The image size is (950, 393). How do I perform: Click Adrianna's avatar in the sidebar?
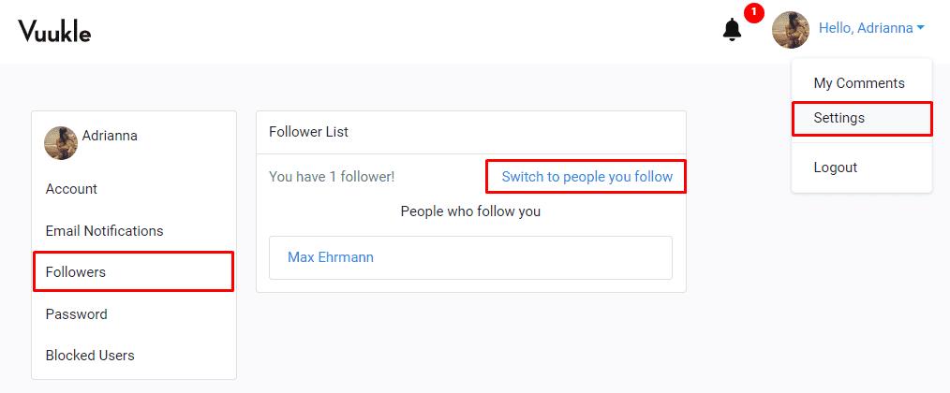[61, 143]
